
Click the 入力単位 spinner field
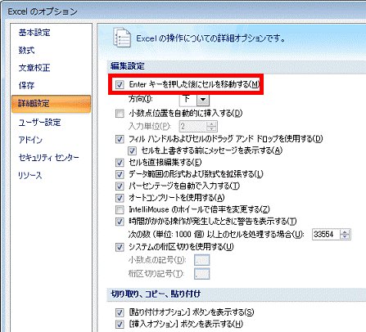click(198, 126)
